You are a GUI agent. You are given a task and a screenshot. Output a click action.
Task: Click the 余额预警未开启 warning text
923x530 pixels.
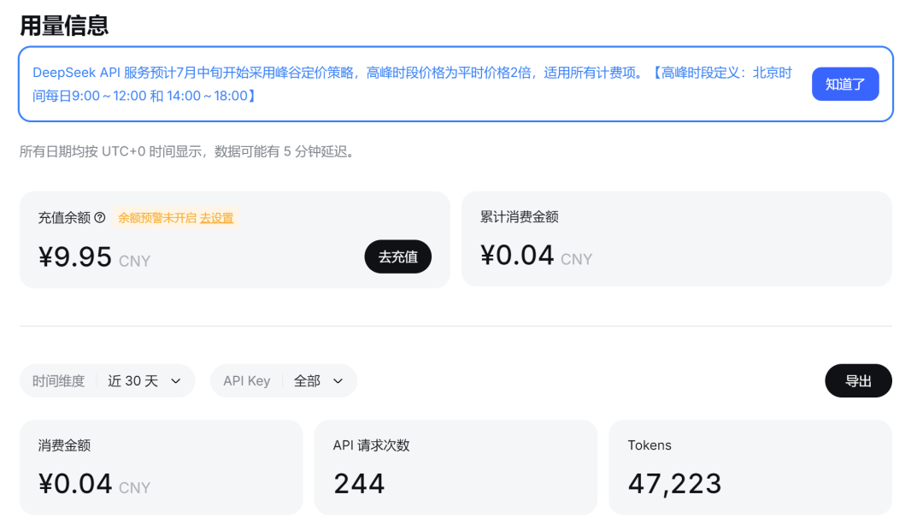click(157, 218)
